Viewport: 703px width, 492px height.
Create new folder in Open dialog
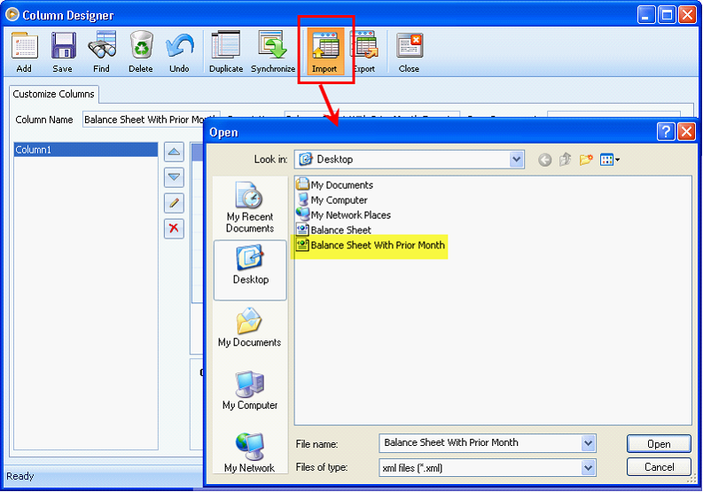click(x=586, y=160)
